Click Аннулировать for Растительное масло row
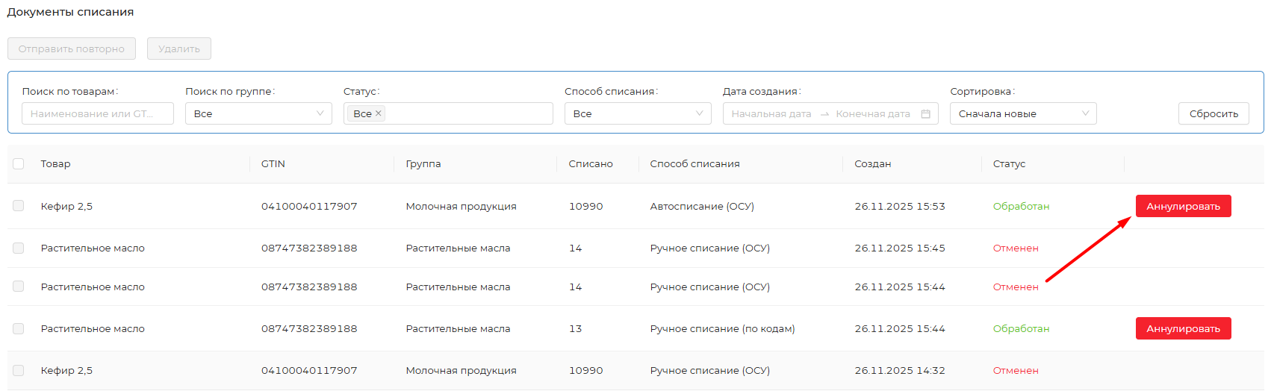1274x391 pixels. point(1183,328)
